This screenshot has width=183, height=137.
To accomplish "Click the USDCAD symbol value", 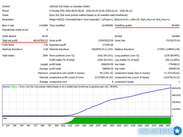I will pos(70,6).
